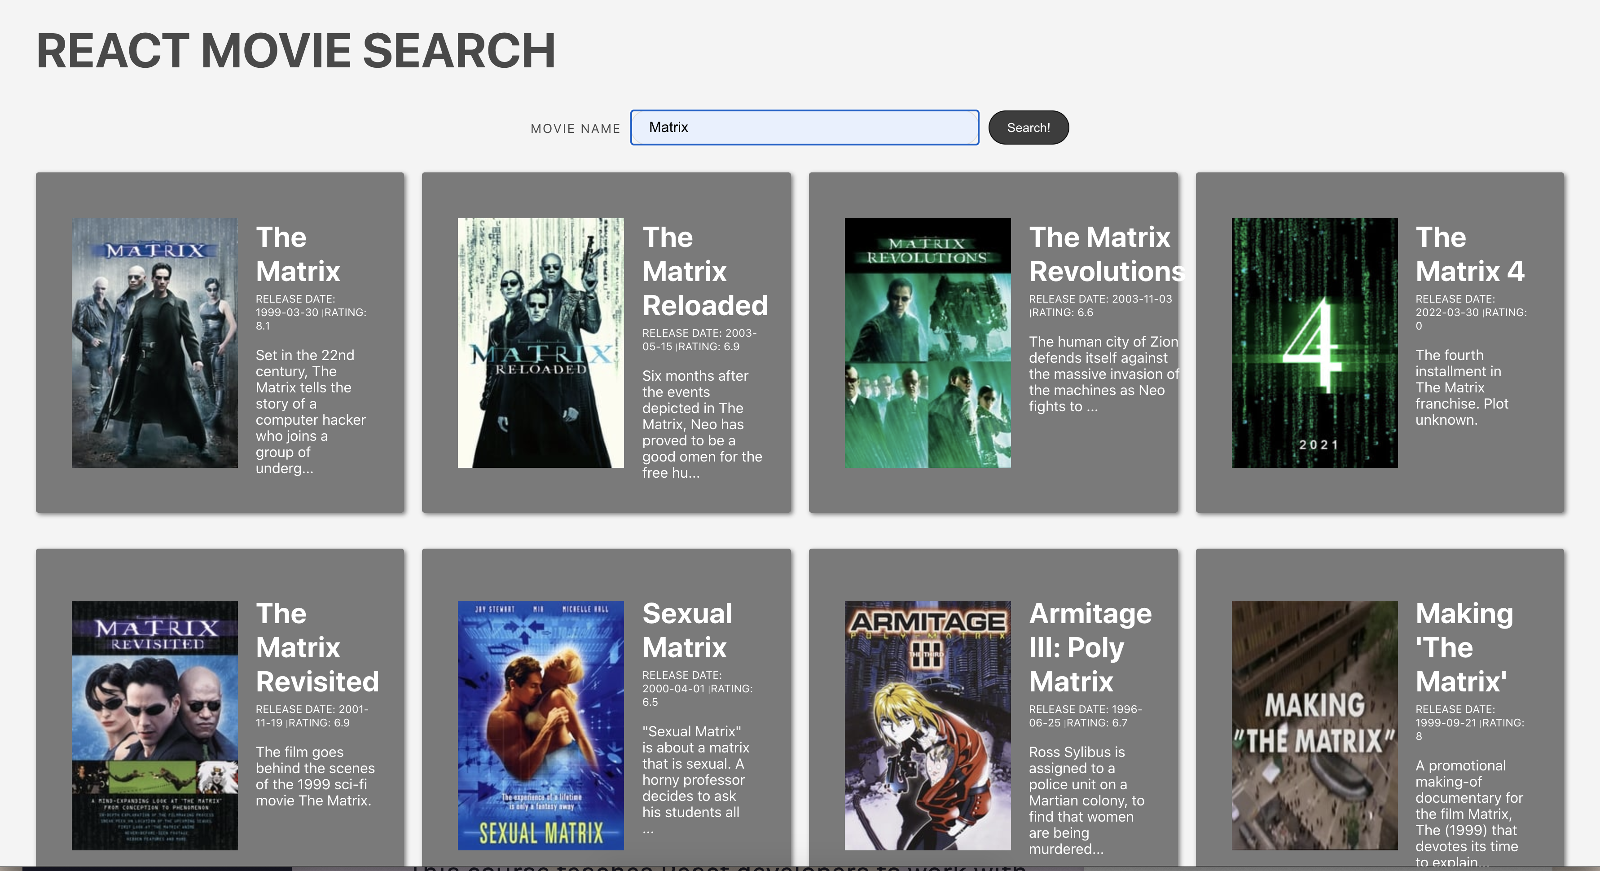Select the Sexual Matrix blue poster
The image size is (1600, 871).
pyautogui.click(x=541, y=725)
